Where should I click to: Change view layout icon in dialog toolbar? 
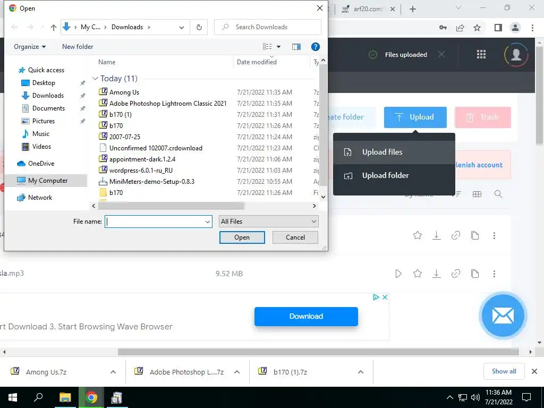[x=267, y=47]
